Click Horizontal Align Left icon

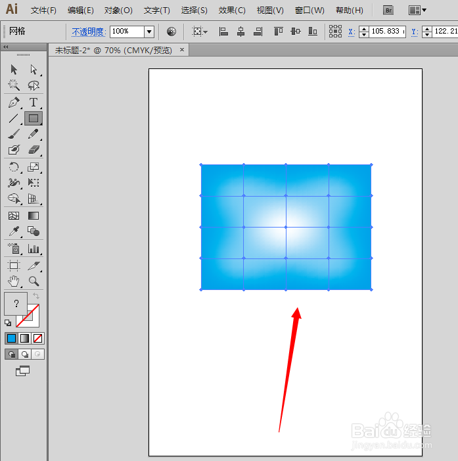(223, 32)
